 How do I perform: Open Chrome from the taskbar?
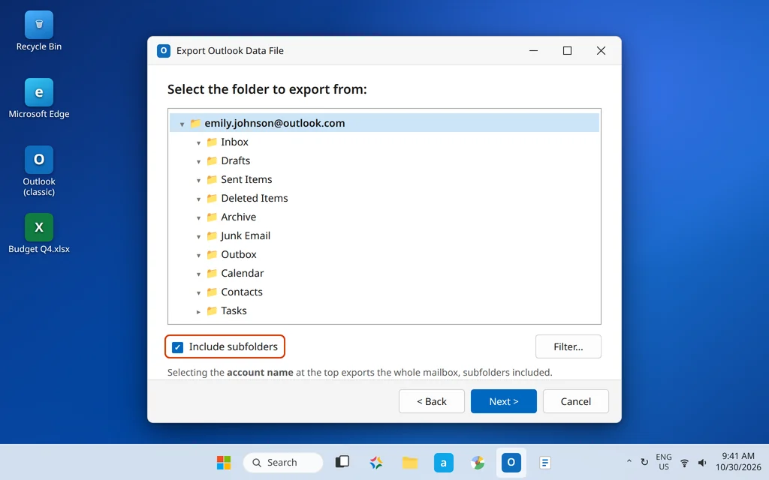click(477, 462)
